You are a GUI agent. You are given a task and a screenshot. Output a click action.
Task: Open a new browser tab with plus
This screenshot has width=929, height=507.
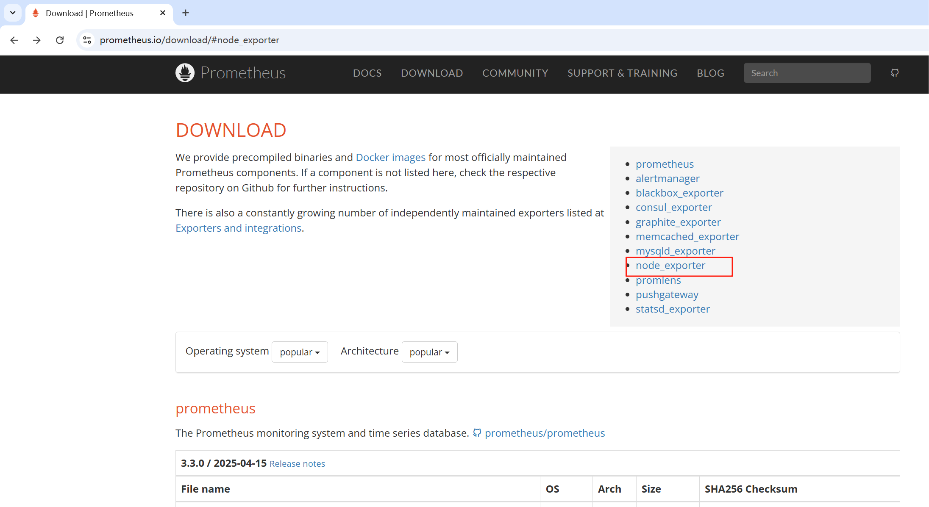click(186, 13)
